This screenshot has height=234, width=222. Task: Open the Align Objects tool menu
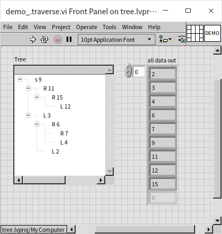click(x=165, y=40)
